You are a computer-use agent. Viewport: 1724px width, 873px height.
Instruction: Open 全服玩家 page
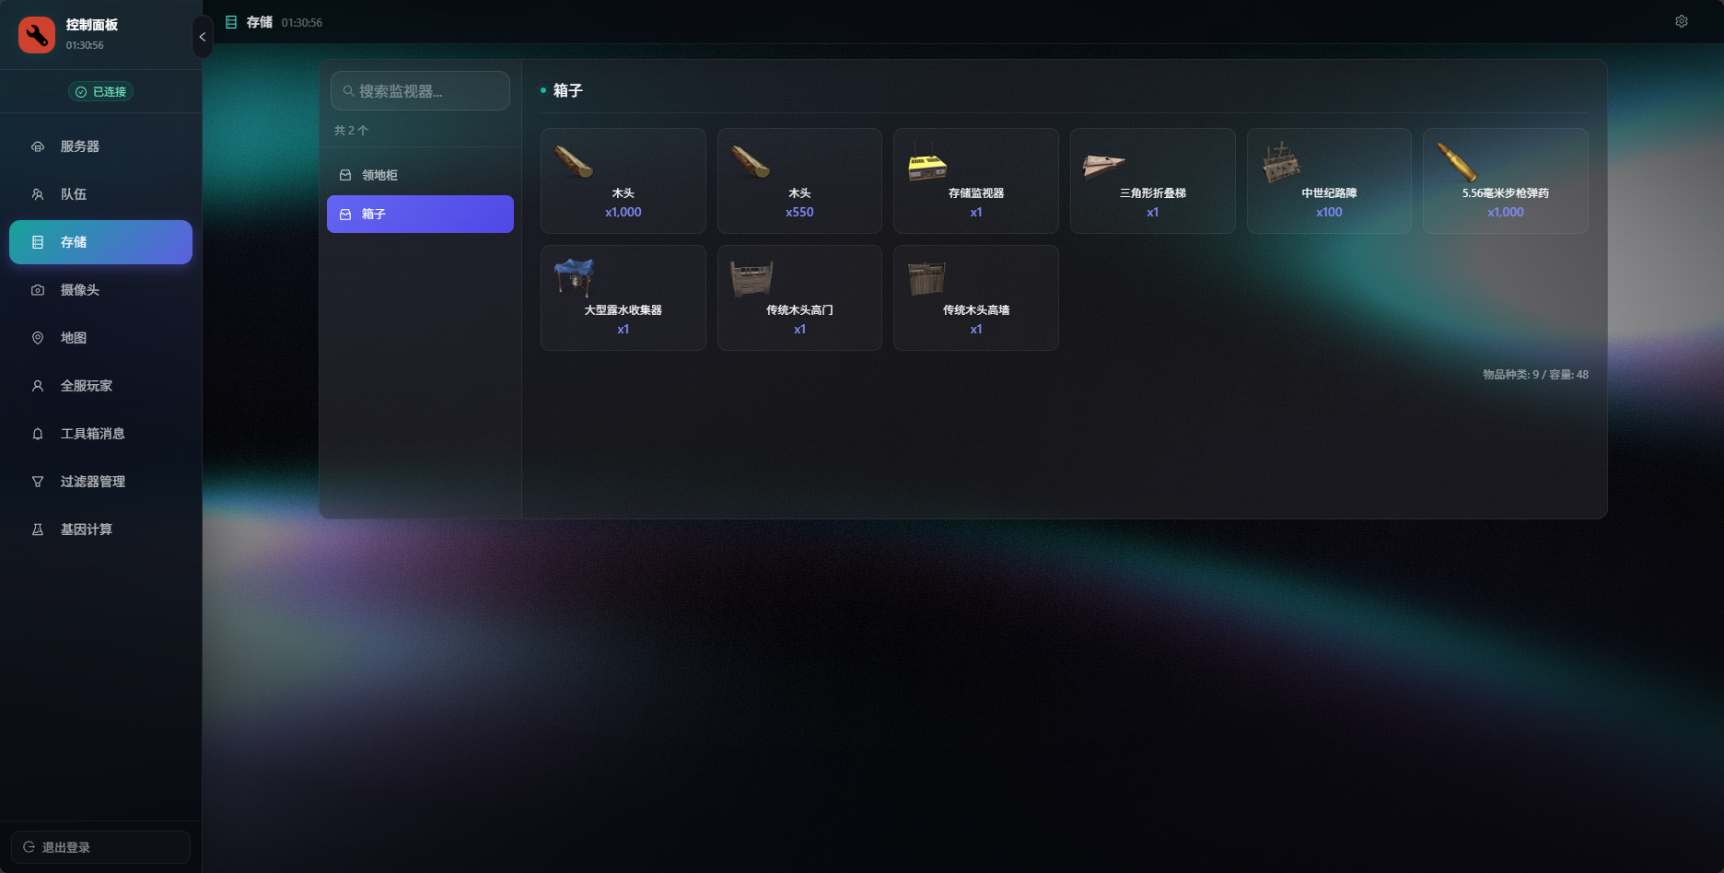(x=100, y=386)
